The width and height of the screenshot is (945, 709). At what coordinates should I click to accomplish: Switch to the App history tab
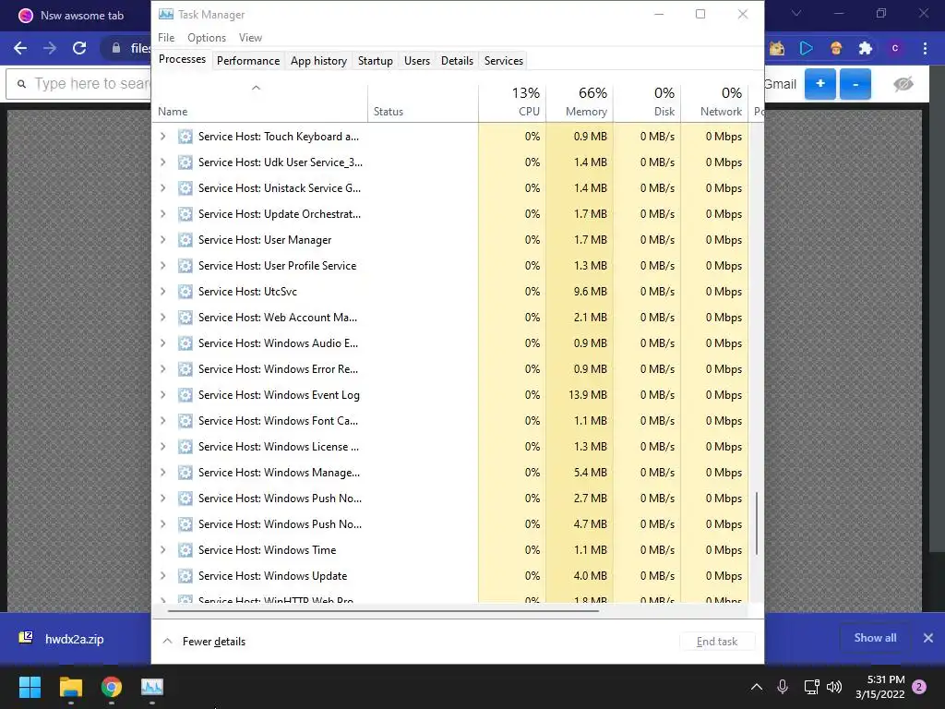[x=318, y=61]
